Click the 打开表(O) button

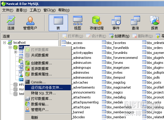point(73,36)
